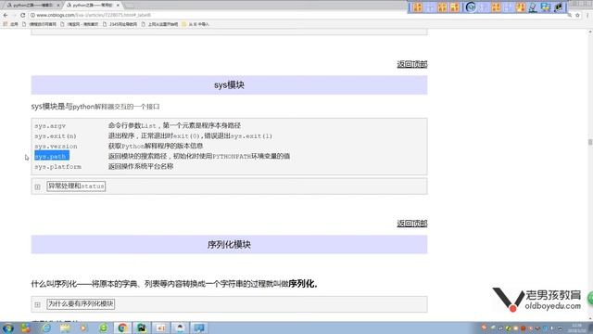Open the 应用 apps shortcut in bookmarks bar
Image resolution: width=593 pixels, height=334 pixels.
tap(10, 24)
